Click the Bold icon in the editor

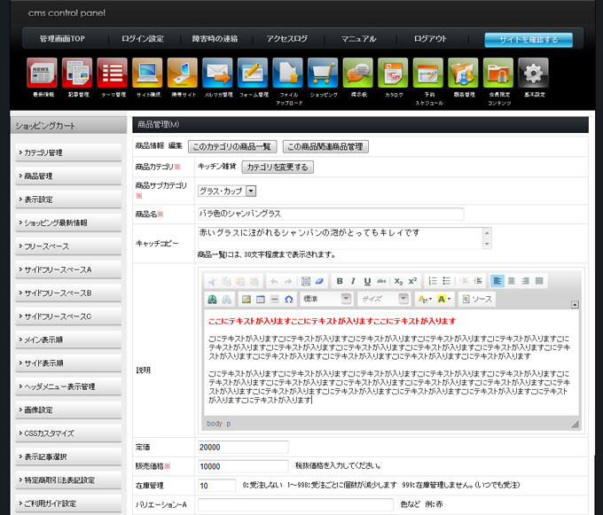tap(340, 281)
